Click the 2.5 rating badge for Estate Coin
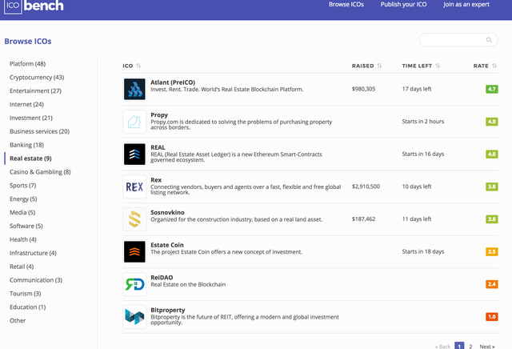 click(x=492, y=251)
